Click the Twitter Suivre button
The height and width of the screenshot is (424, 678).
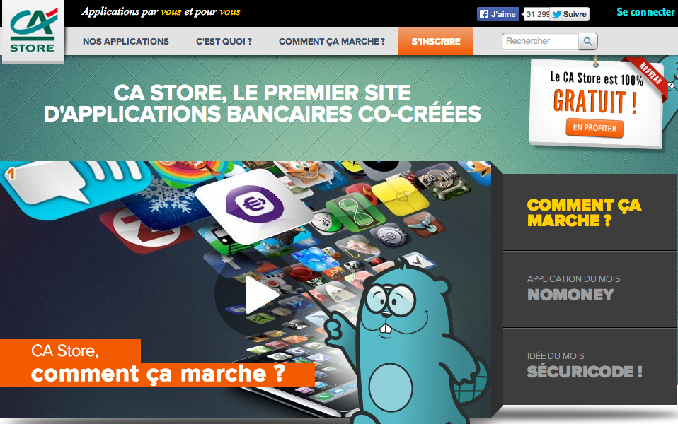point(570,14)
